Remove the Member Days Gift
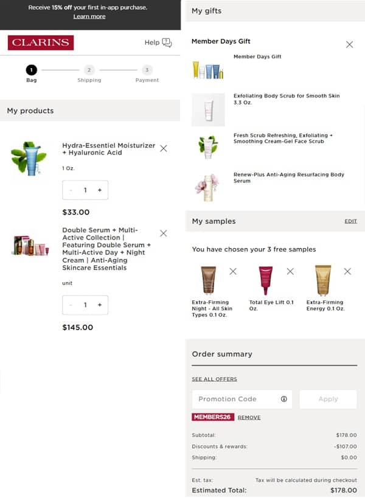This screenshot has height=498, width=365. point(349,44)
